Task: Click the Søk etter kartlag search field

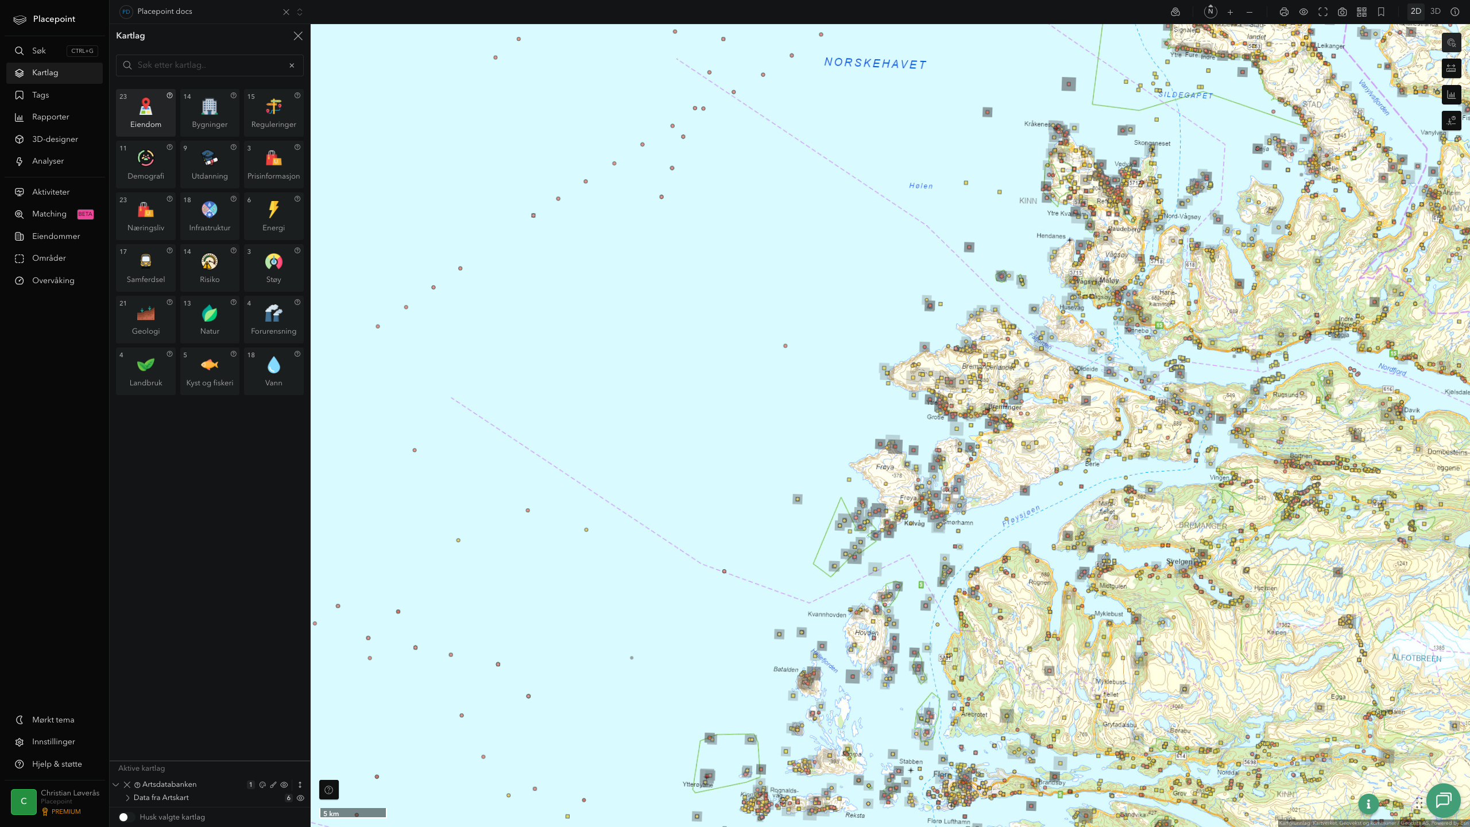Action: [x=210, y=65]
